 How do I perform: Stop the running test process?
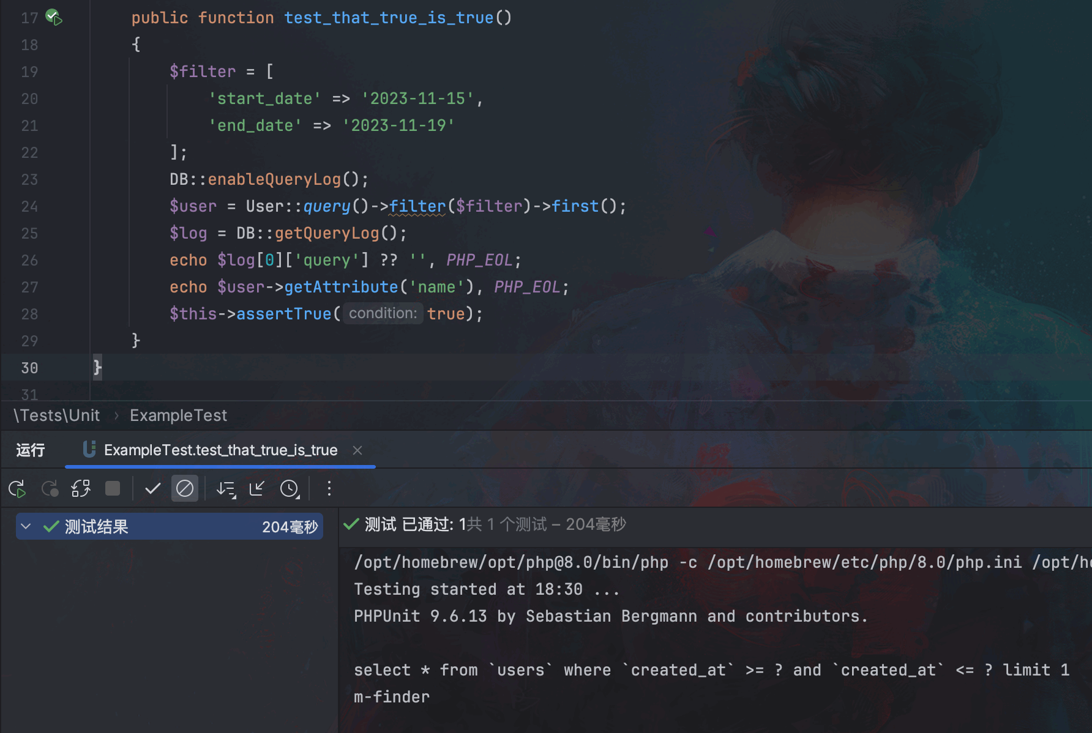click(x=113, y=488)
